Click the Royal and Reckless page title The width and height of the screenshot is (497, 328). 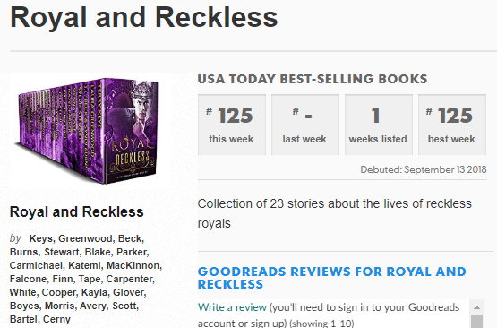pyautogui.click(x=144, y=18)
